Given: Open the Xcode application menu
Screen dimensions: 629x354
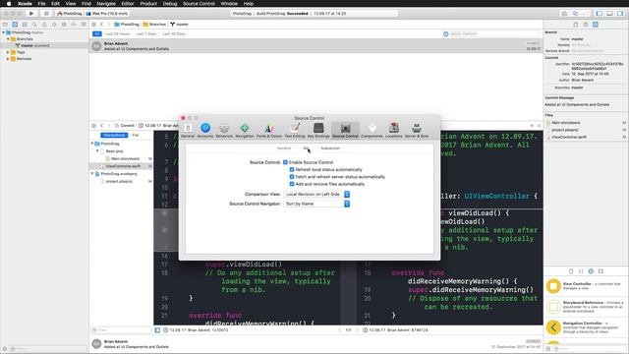Looking at the screenshot, I should [25, 4].
